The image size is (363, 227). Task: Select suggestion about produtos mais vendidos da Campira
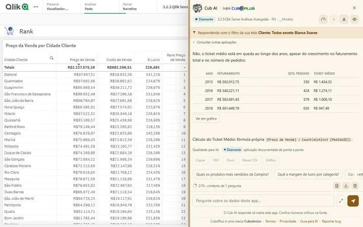click(x=232, y=175)
